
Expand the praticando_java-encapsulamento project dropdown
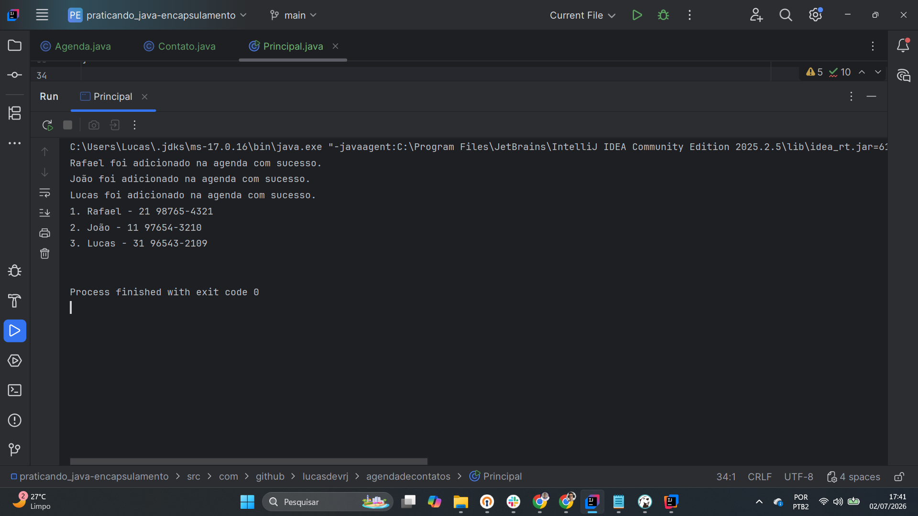tap(158, 15)
